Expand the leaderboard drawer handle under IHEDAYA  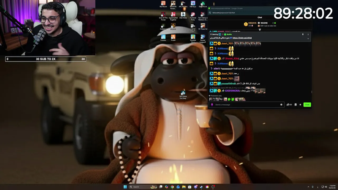coord(260,30)
